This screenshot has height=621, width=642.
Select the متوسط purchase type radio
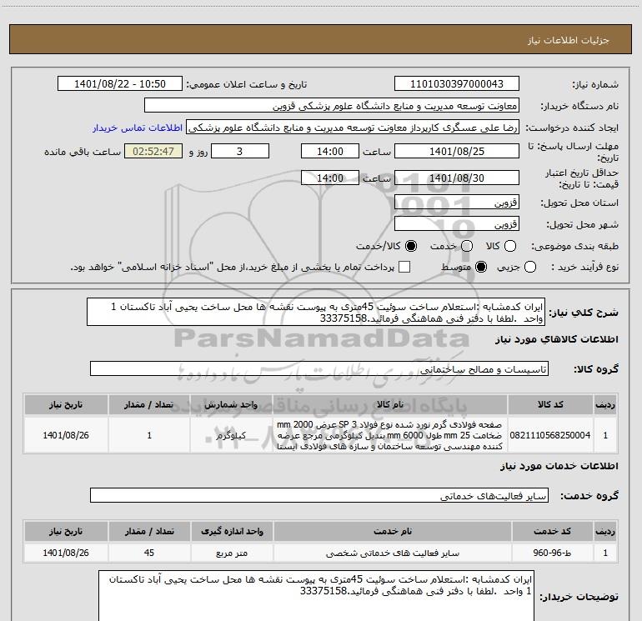coord(481,267)
